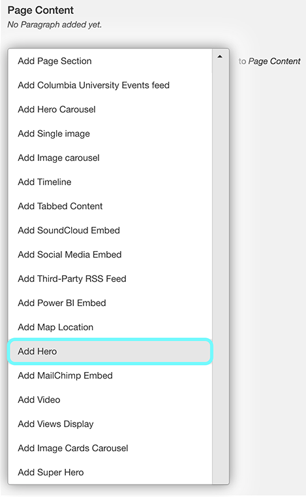
Task: Select Add Image carousel
Action: pyautogui.click(x=110, y=158)
